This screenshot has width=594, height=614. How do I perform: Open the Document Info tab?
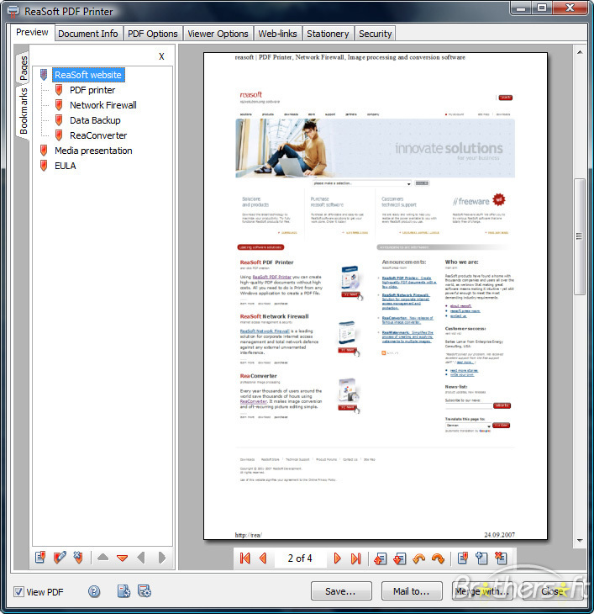point(88,34)
